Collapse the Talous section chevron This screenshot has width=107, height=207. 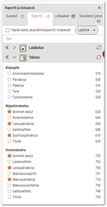[14, 57]
